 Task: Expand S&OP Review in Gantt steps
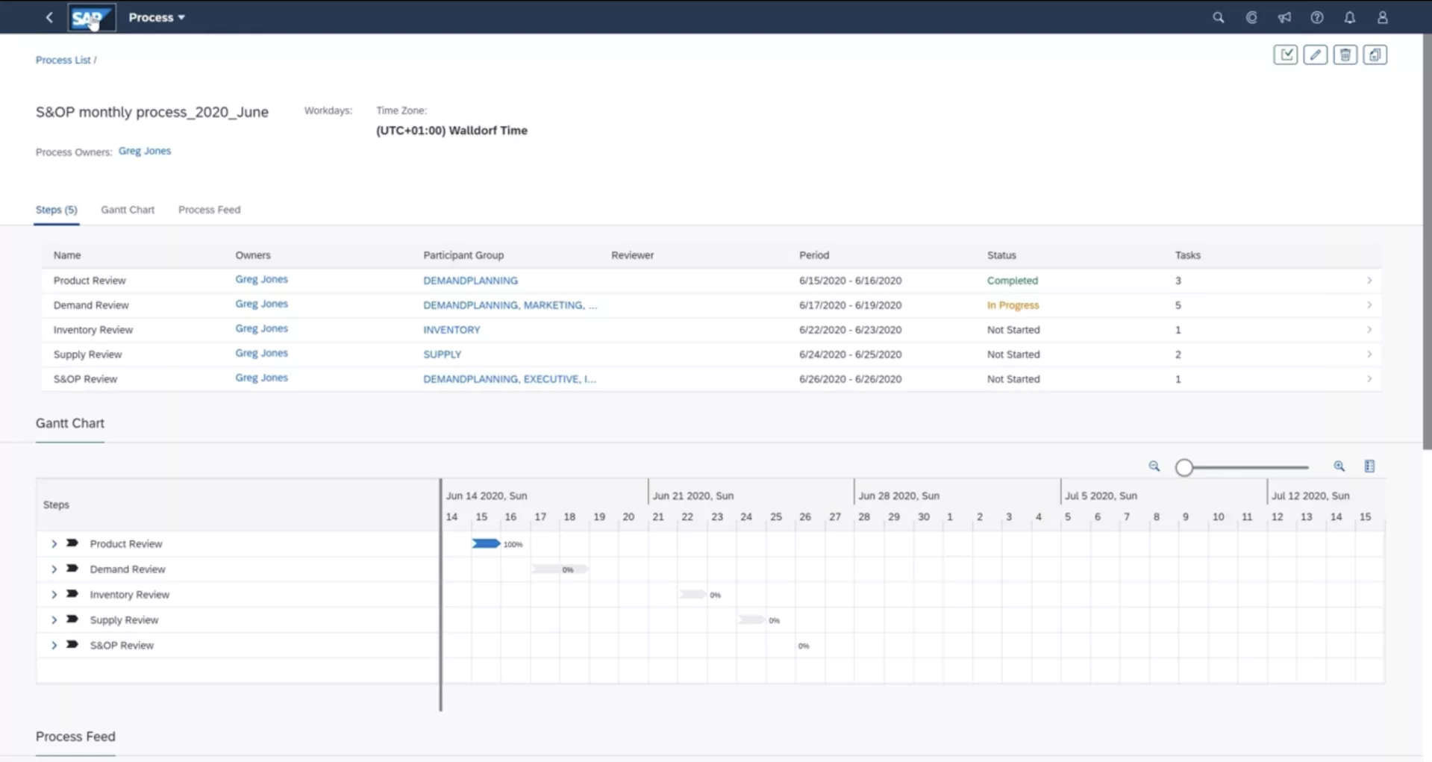click(54, 646)
